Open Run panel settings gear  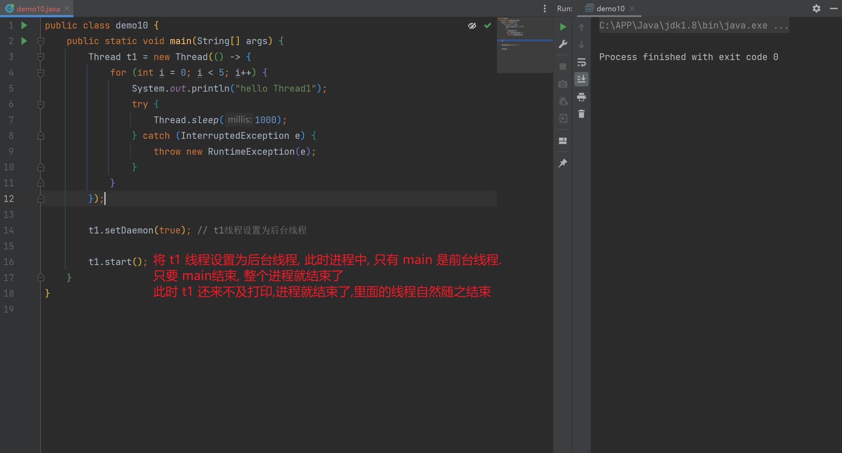pyautogui.click(x=817, y=8)
